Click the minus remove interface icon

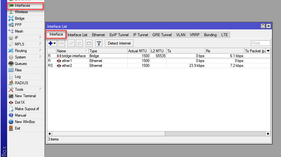tap(62, 43)
